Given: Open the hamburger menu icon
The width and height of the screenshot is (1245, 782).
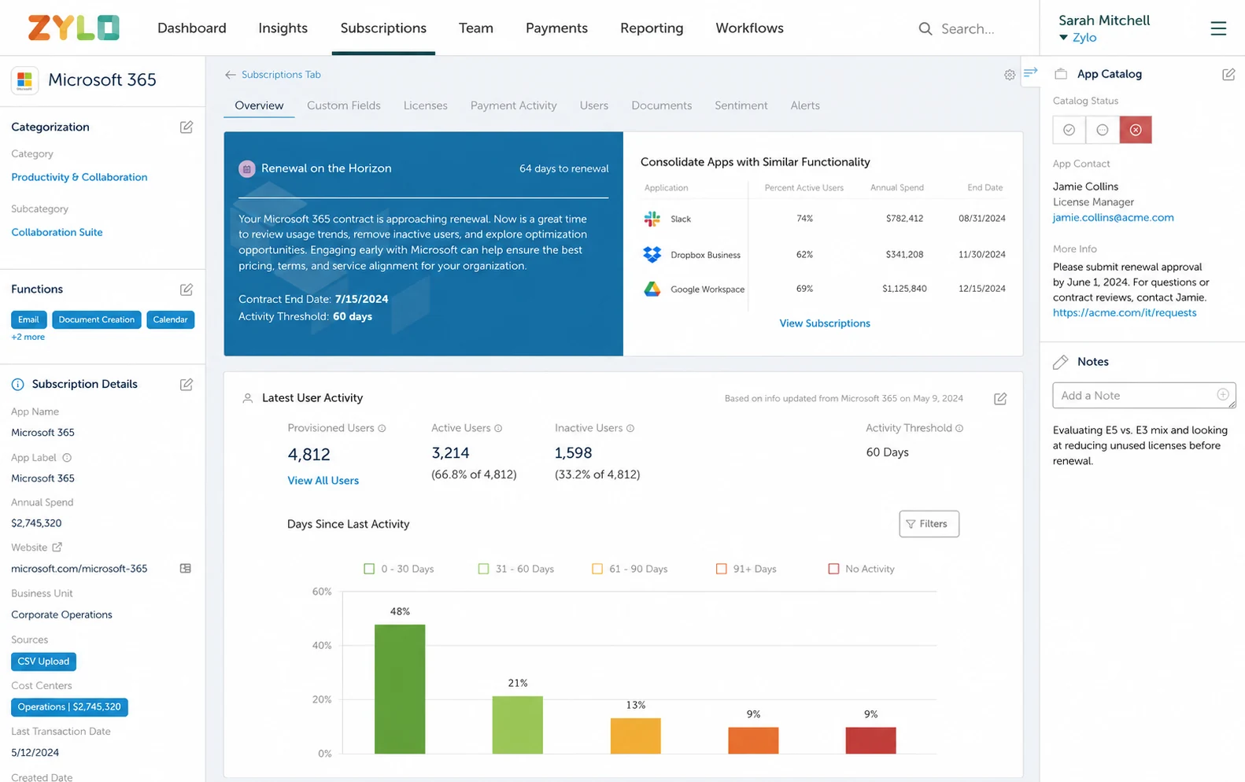Looking at the screenshot, I should pyautogui.click(x=1218, y=28).
